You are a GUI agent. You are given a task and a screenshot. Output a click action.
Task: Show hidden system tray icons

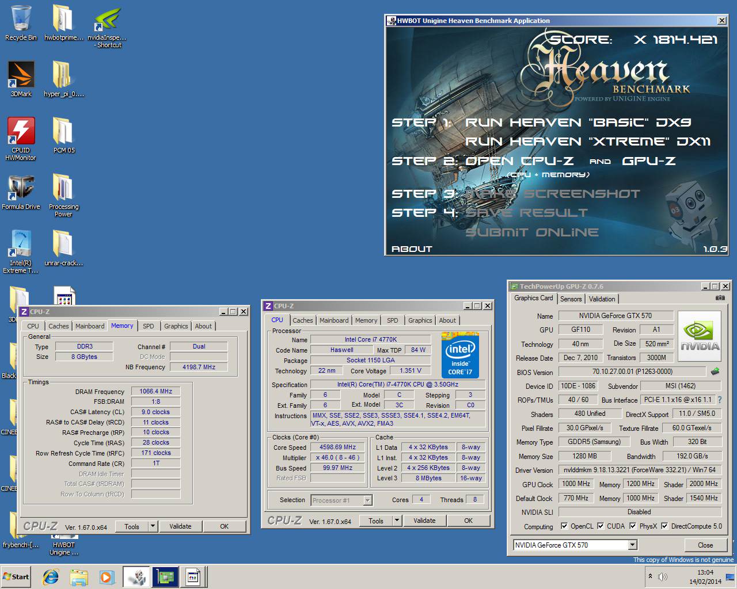point(650,576)
